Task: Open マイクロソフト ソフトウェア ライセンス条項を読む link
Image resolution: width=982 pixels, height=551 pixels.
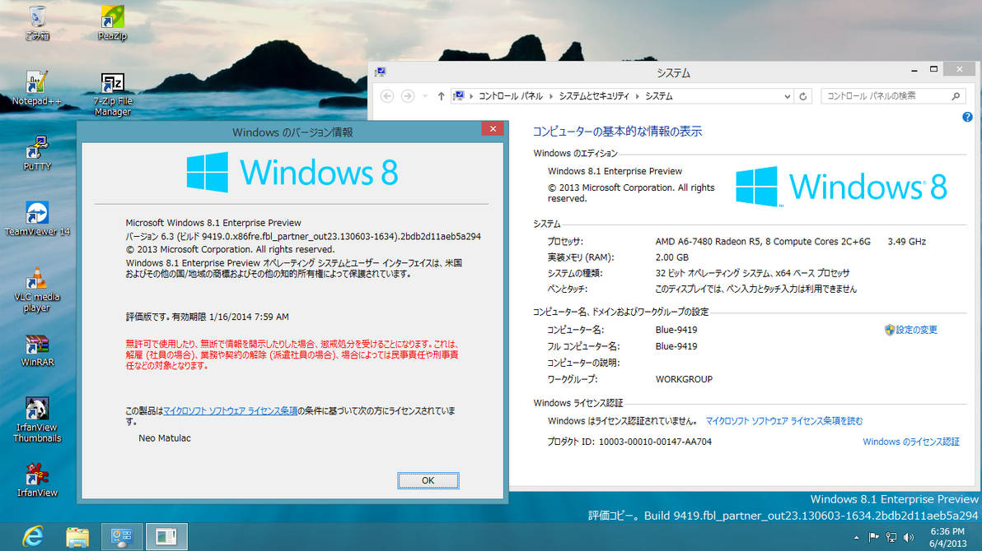Action: (784, 421)
